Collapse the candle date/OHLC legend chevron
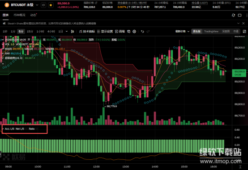The width and height of the screenshot is (248, 170). (3, 40)
